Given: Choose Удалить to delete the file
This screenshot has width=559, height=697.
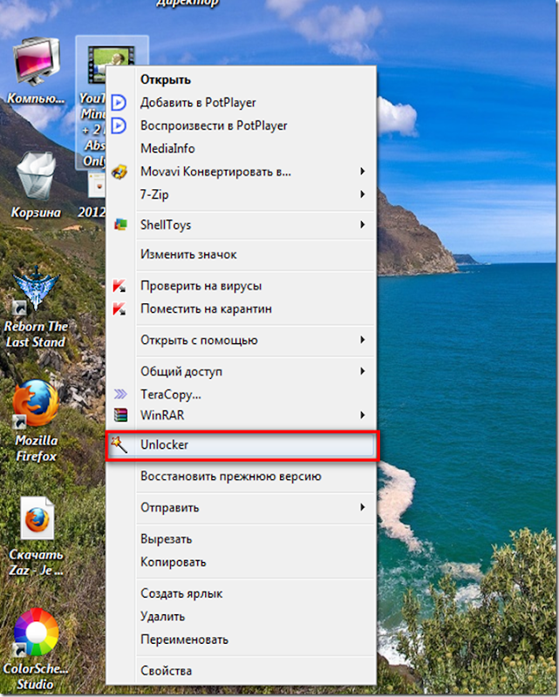Looking at the screenshot, I should tap(241, 617).
